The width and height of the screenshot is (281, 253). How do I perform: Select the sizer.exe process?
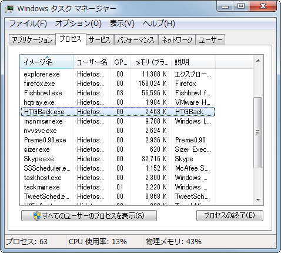[x=118, y=149]
